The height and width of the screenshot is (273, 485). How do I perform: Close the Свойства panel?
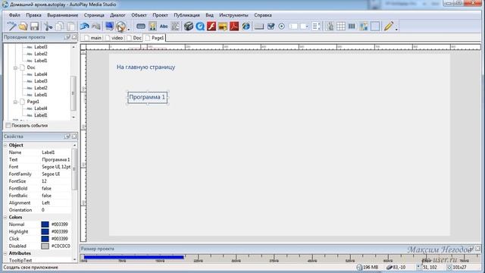[74, 136]
